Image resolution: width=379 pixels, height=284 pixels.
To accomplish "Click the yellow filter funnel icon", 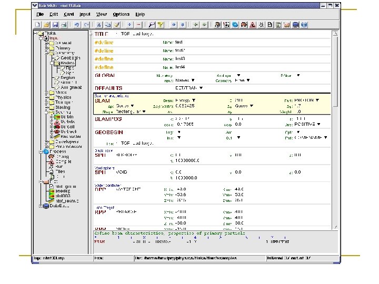I will pyautogui.click(x=160, y=24).
